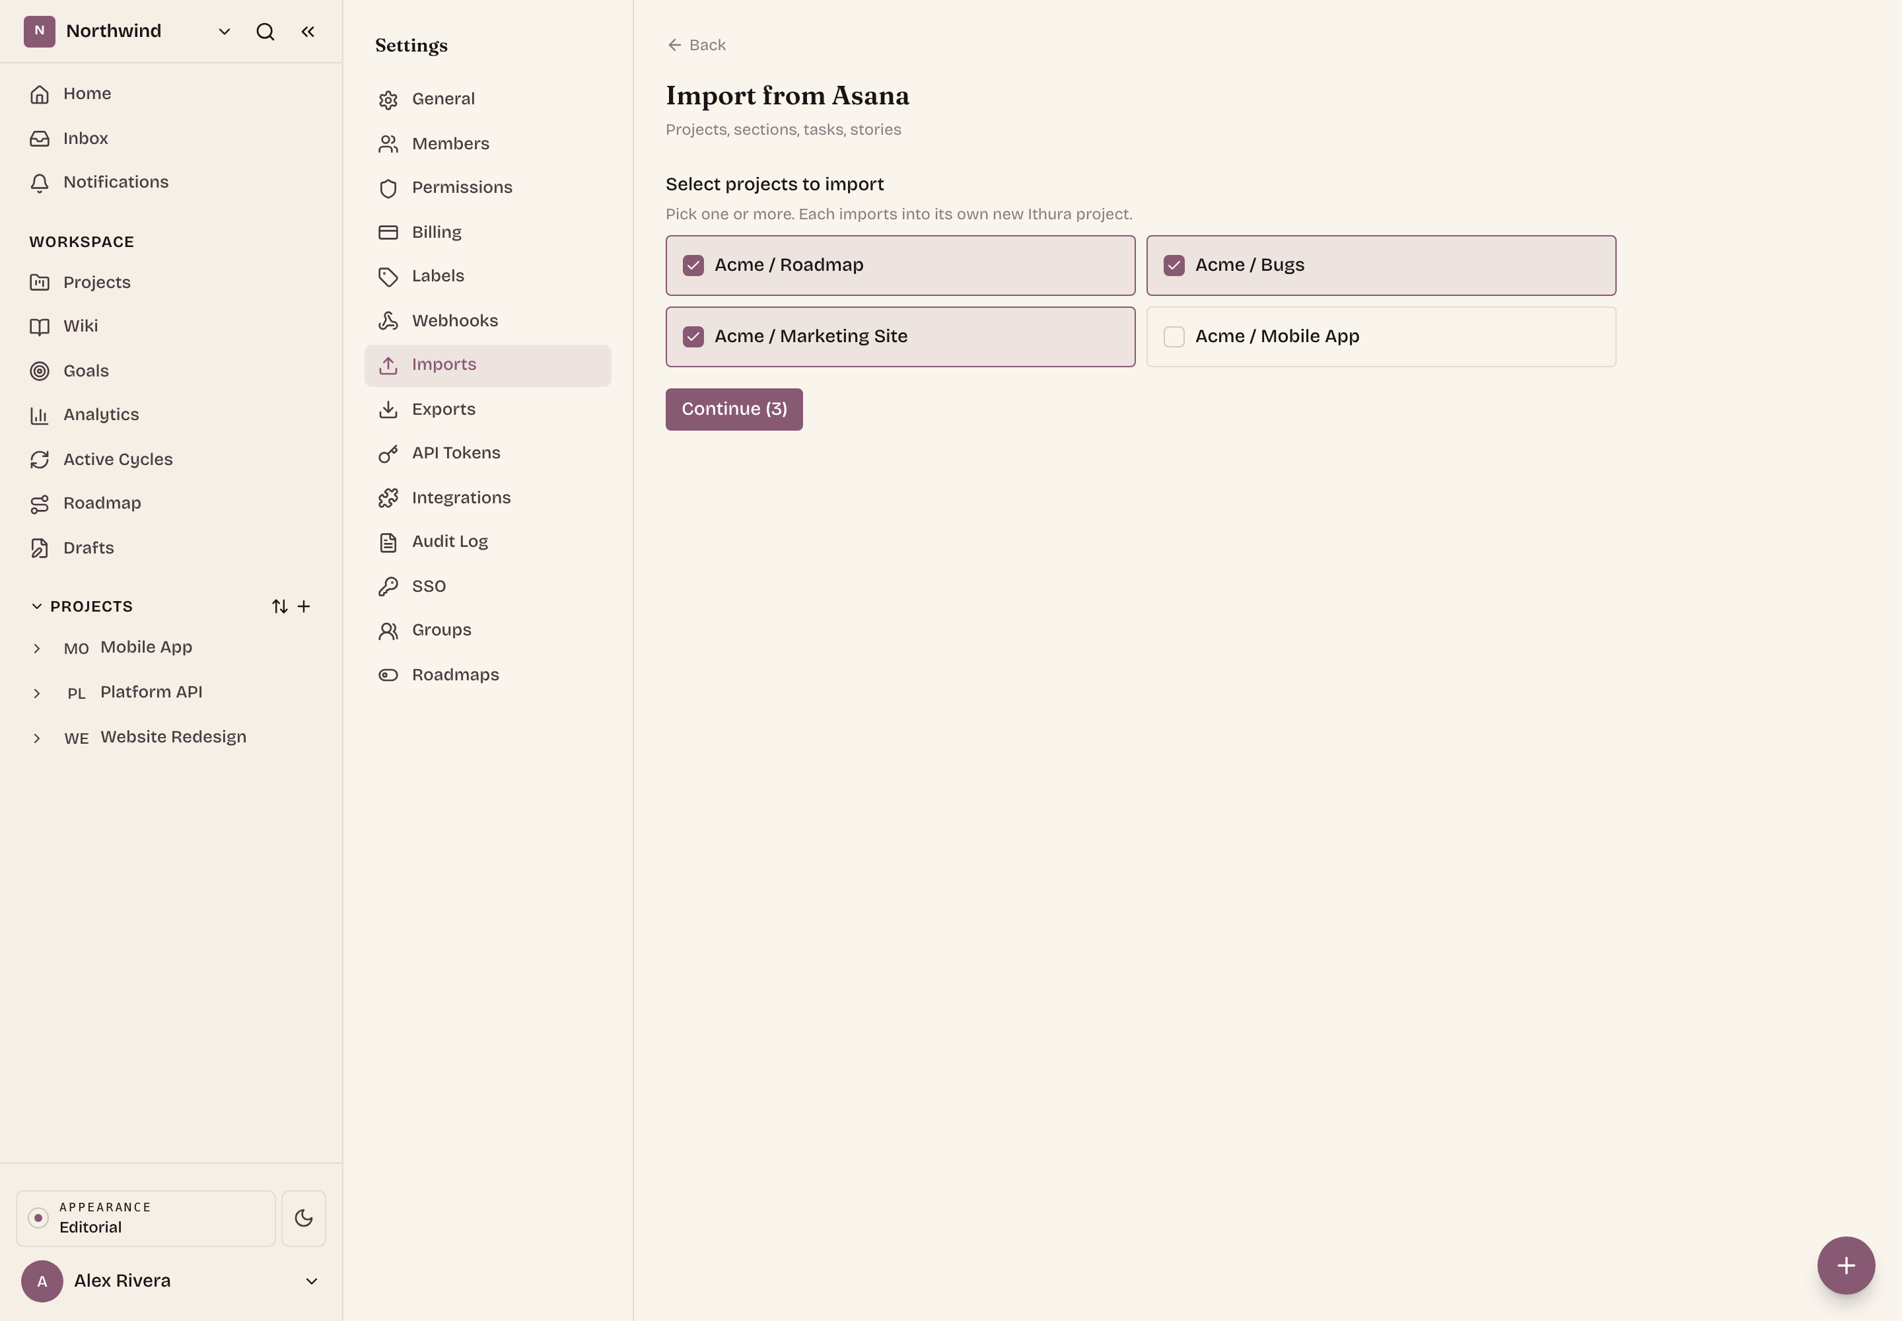Expand the Website Redesign project
This screenshot has height=1321, width=1902.
point(36,738)
